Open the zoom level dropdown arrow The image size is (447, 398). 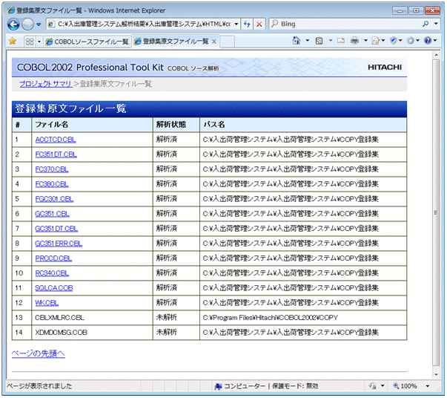(x=428, y=386)
